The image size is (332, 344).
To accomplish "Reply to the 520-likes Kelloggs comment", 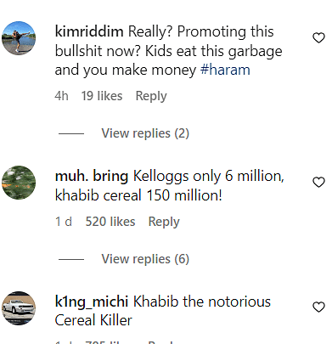I will click(x=164, y=222).
